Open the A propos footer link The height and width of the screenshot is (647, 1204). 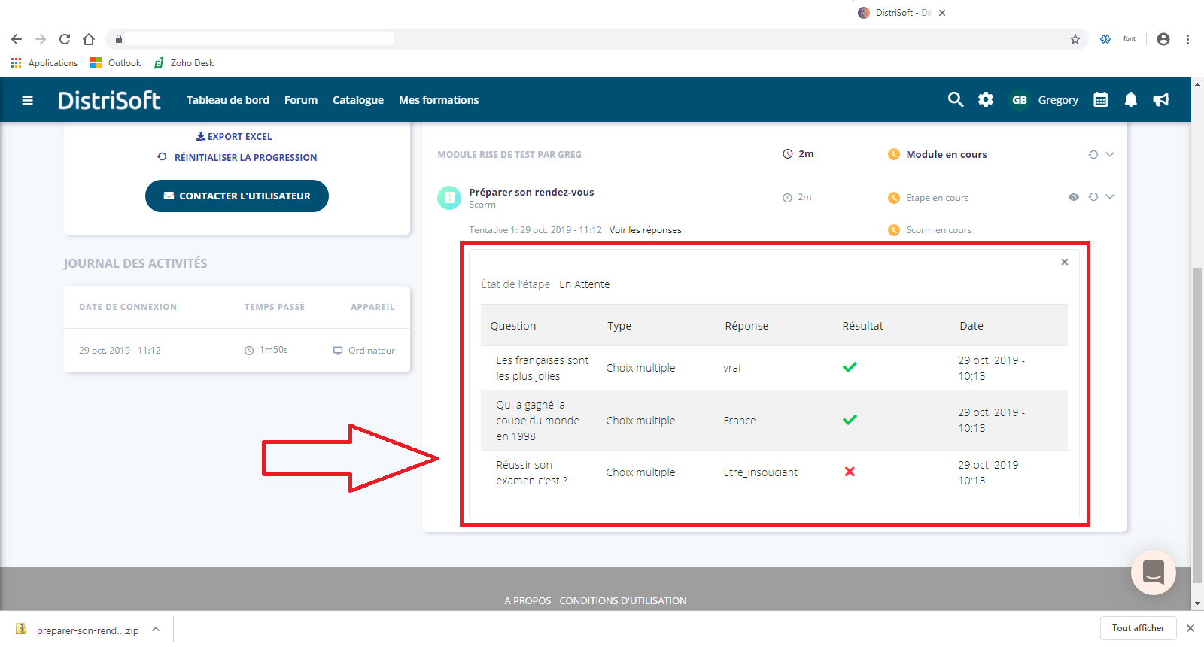(x=528, y=600)
